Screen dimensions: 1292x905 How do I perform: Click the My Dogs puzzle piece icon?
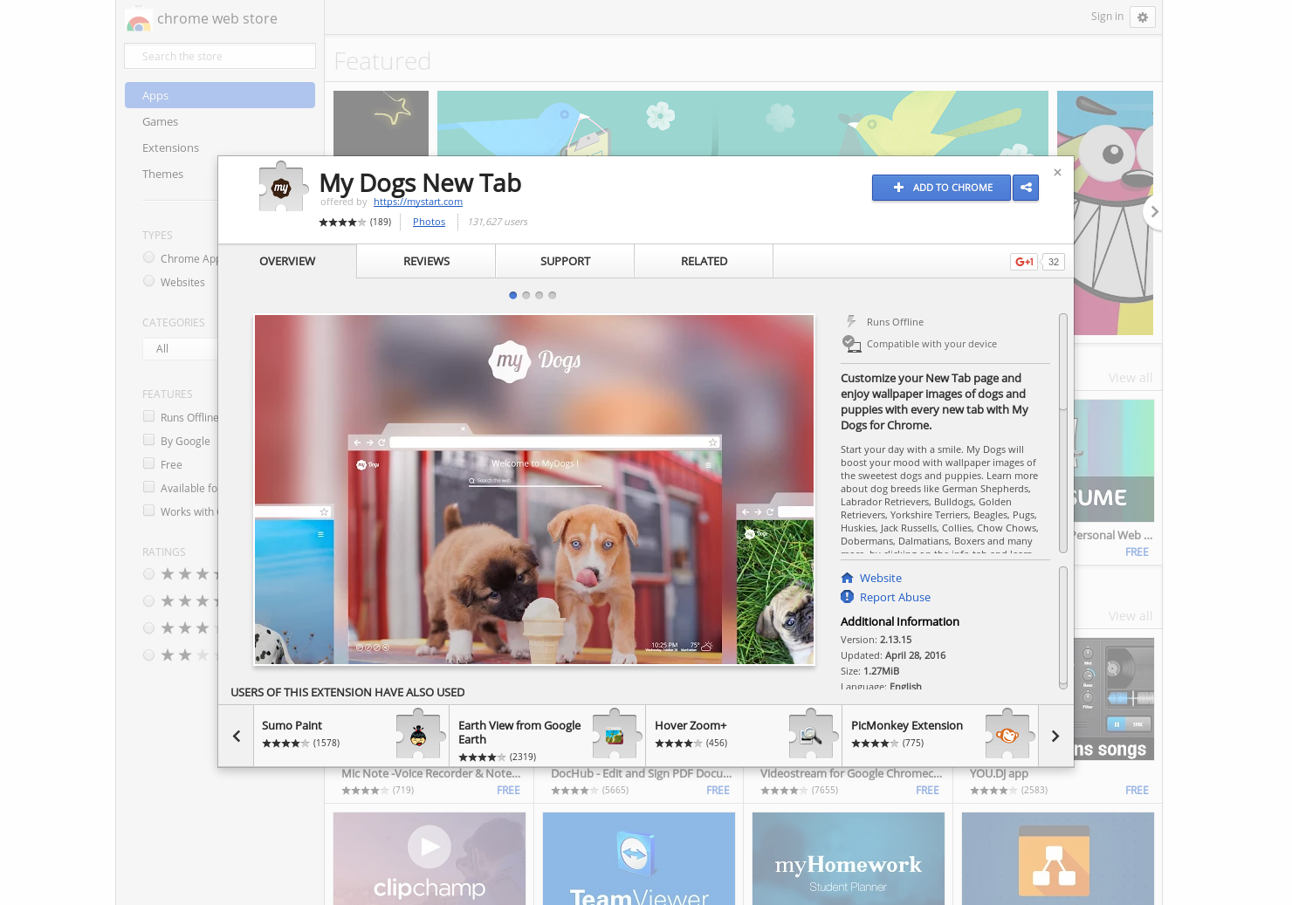tap(282, 187)
